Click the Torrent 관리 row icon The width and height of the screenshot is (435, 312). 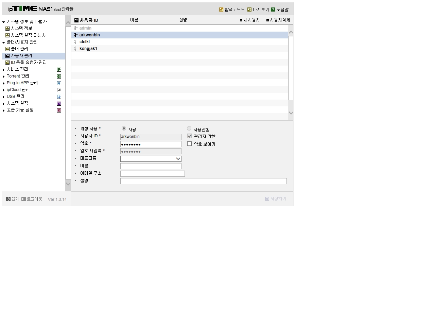[59, 76]
